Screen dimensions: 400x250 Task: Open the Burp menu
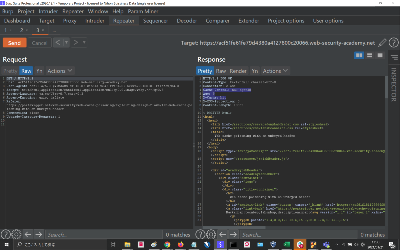point(8,11)
